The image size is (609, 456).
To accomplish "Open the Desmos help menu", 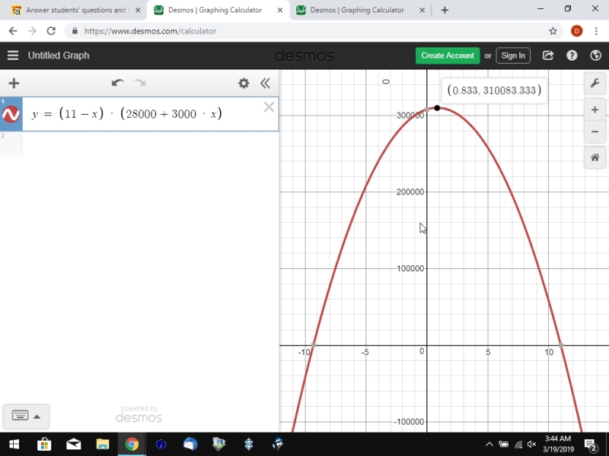I will click(x=572, y=55).
